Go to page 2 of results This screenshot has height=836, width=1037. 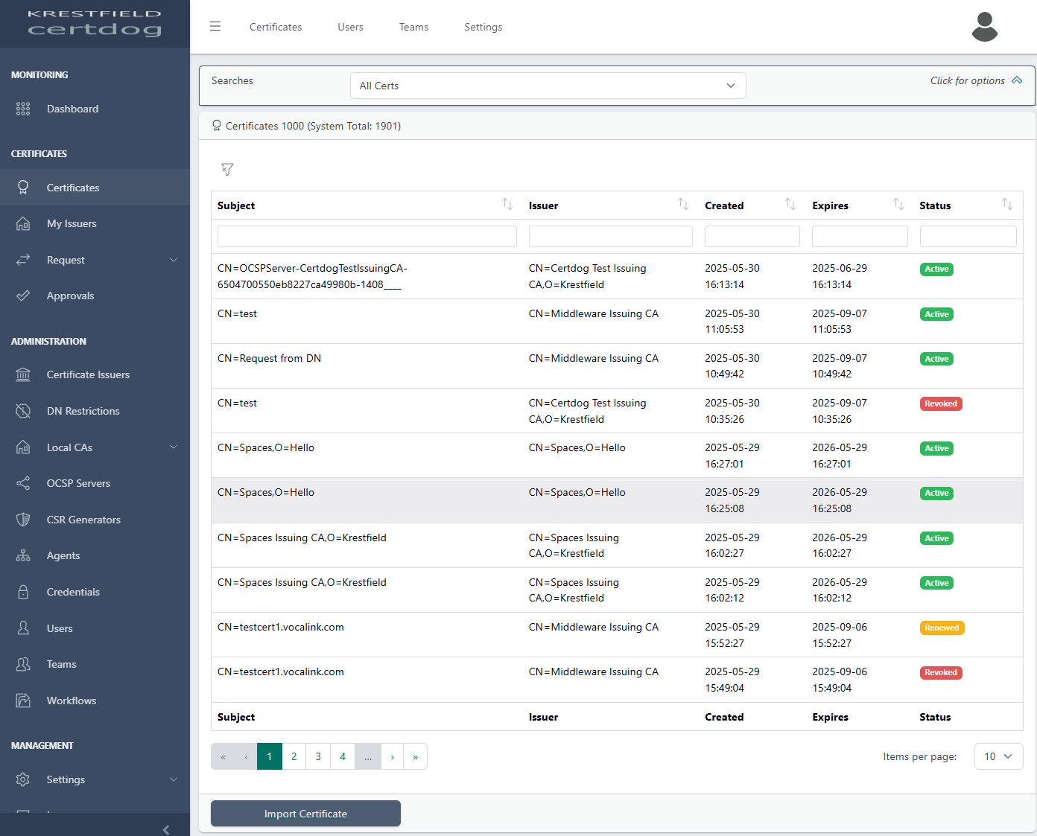coord(294,756)
